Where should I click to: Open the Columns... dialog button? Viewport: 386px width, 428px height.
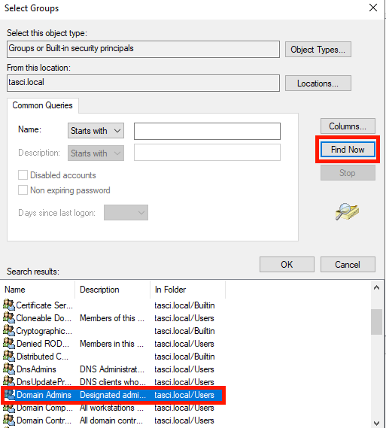(348, 126)
